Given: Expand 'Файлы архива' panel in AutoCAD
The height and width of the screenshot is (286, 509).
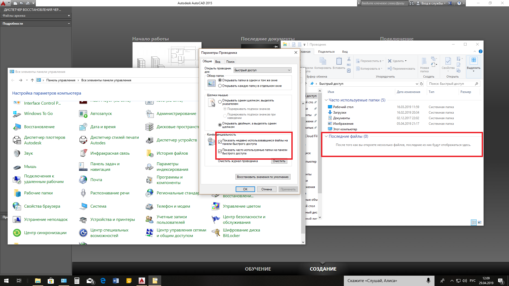Looking at the screenshot, I should pos(69,16).
